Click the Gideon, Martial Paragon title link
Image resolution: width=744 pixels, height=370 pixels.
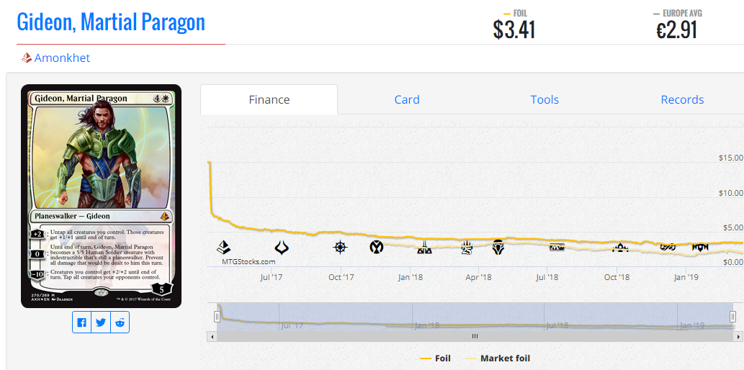coord(111,22)
